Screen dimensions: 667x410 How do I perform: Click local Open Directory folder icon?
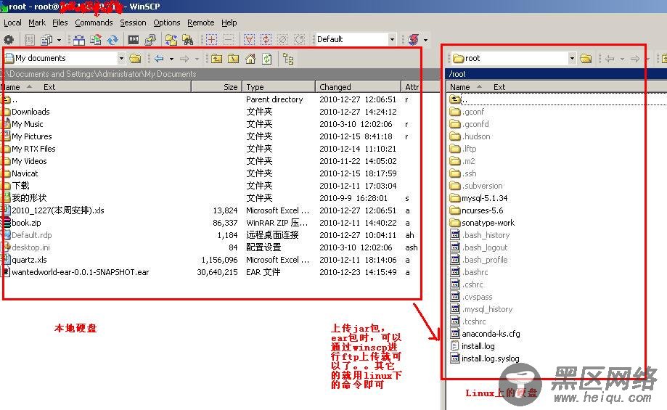pos(135,58)
